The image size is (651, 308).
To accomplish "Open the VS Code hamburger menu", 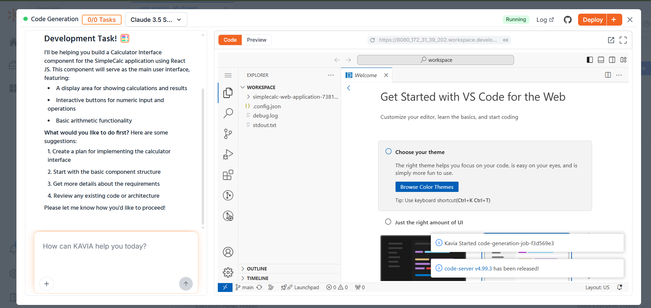I will 228,75.
